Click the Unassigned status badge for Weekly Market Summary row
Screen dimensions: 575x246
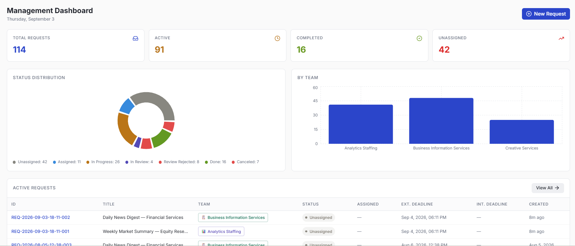click(x=319, y=231)
